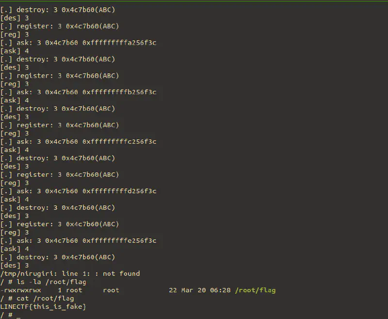Click the 'ls -la /root/flag' command line
The height and width of the screenshot is (319, 388).
pos(43,282)
